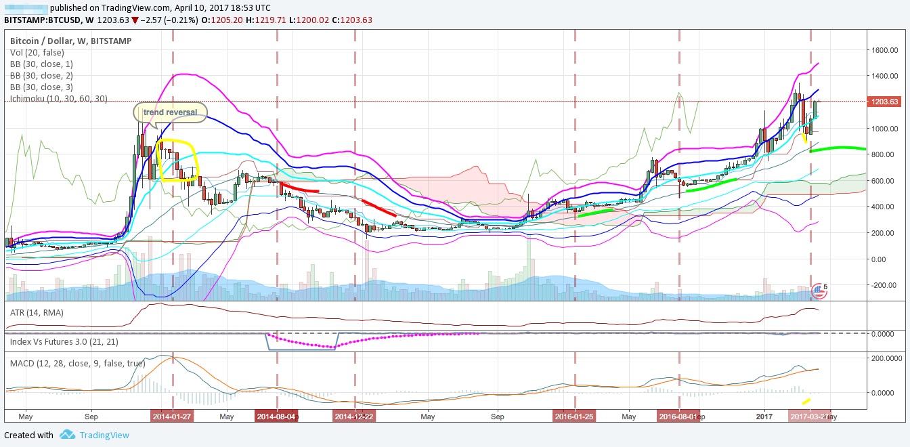910x447 pixels.
Task: Click the 2014-01-27 date marker label
Action: (172, 417)
